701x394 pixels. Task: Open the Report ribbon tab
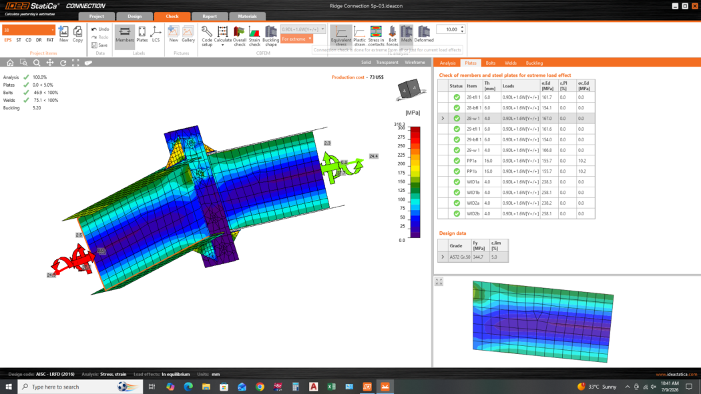point(209,16)
